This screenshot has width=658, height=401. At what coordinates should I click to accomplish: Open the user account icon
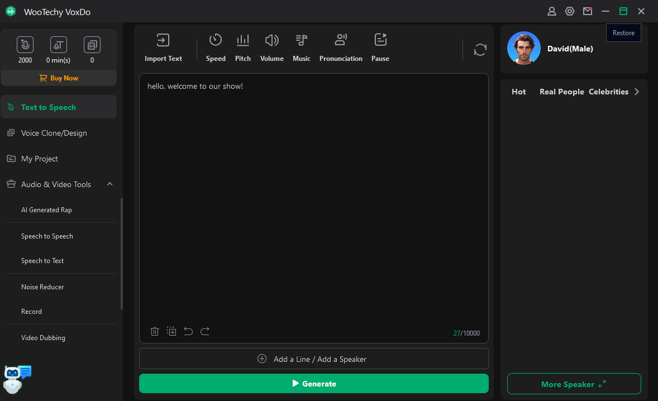click(551, 11)
